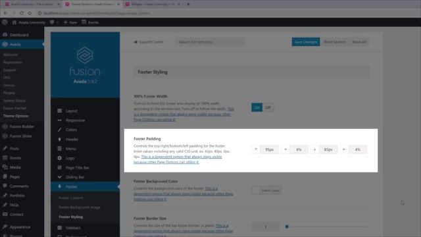Click the Logo section icon
This screenshot has width=421, height=237.
coord(60,158)
